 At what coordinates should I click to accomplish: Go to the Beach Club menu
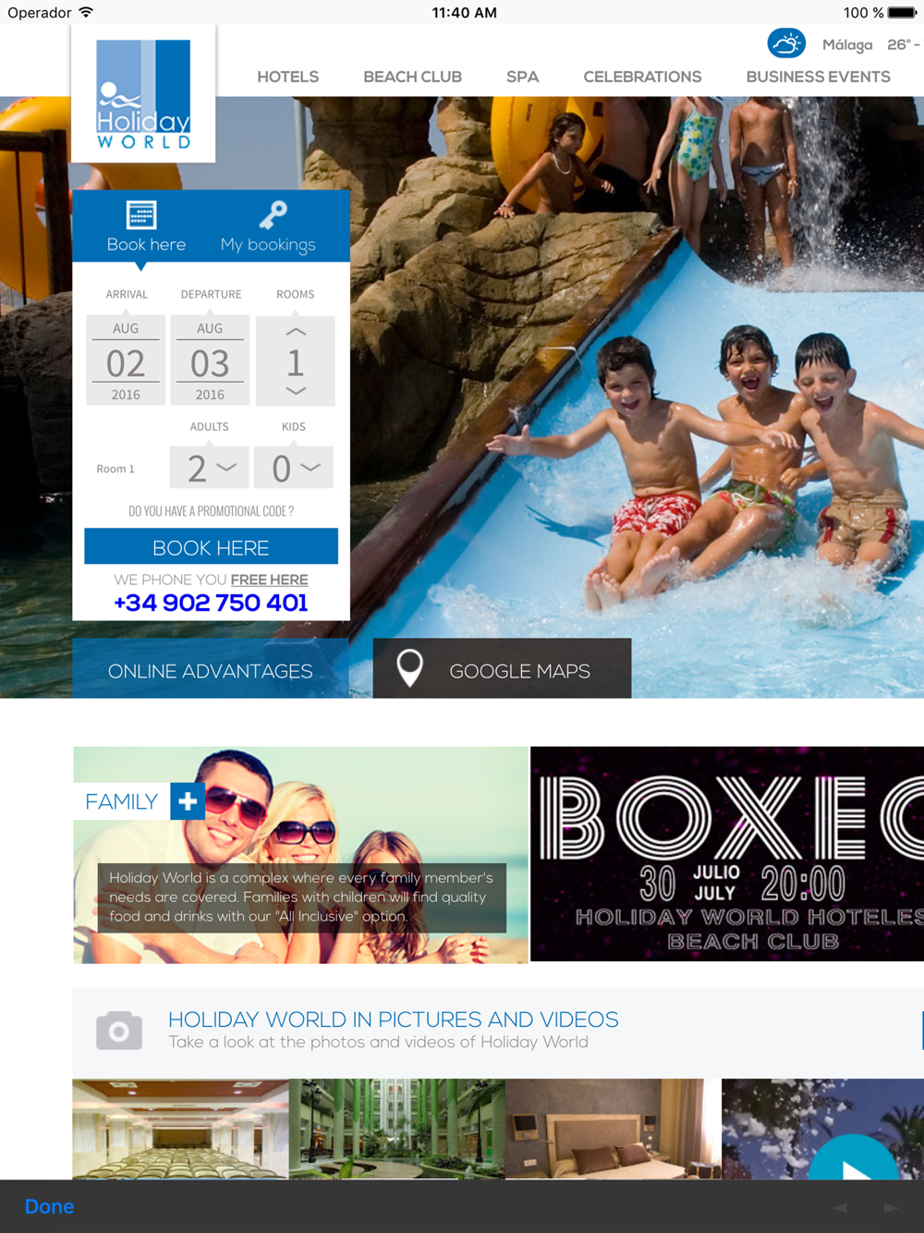point(412,77)
